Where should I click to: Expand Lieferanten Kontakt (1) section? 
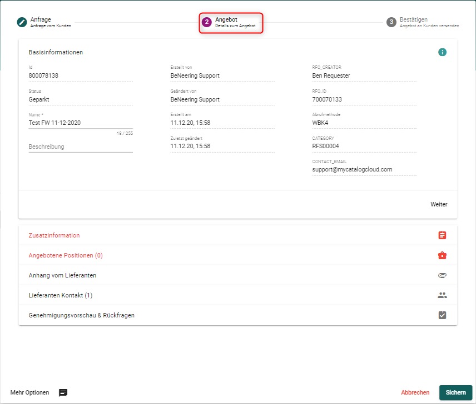61,295
